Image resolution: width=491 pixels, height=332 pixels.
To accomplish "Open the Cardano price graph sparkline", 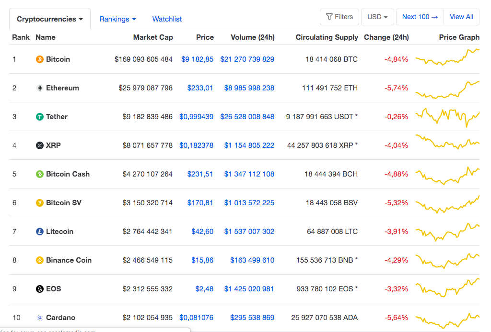I will tap(447, 321).
